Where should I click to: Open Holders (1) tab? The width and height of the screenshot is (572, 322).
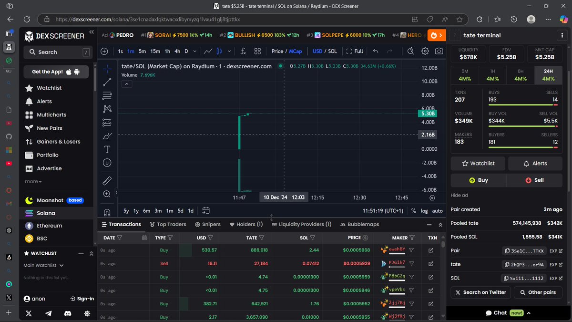(246, 224)
